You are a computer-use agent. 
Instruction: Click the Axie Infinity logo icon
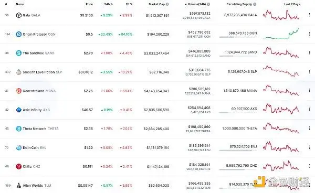click(19, 110)
